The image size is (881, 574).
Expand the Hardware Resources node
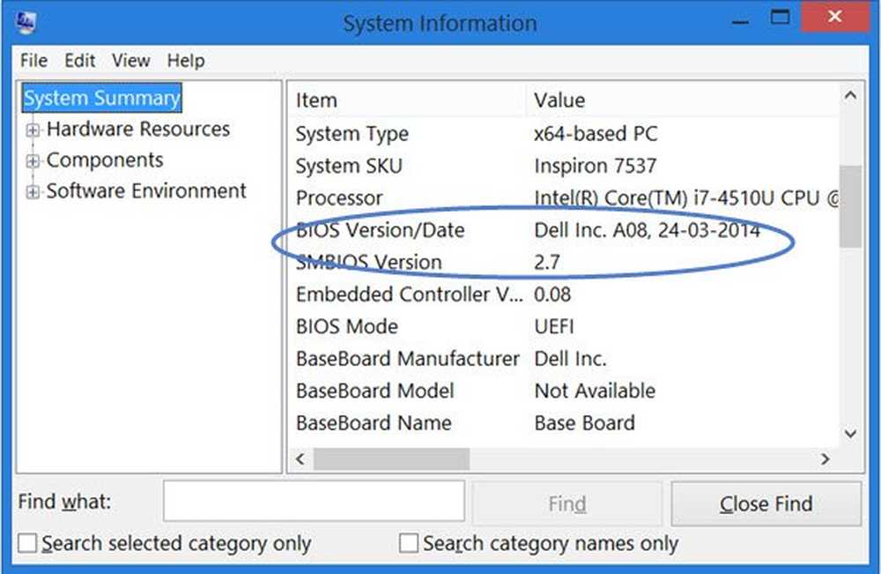tap(33, 130)
